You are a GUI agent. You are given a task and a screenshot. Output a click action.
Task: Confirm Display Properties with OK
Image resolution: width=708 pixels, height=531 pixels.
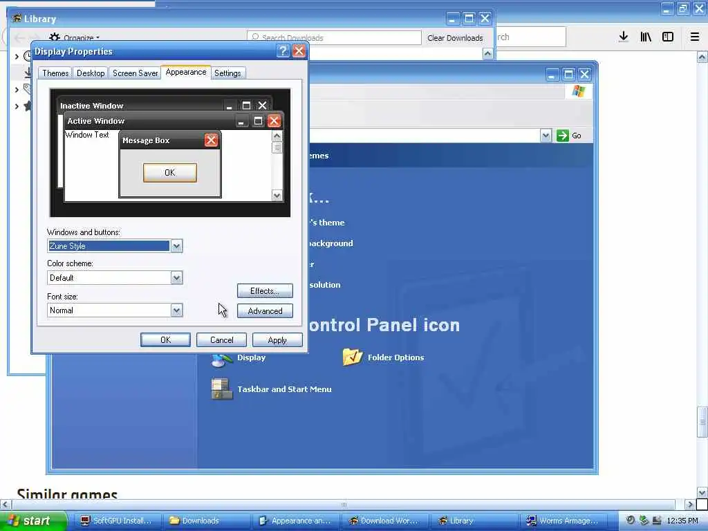click(x=165, y=340)
